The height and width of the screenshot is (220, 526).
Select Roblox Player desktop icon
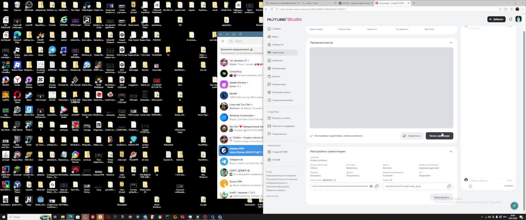pos(17,66)
